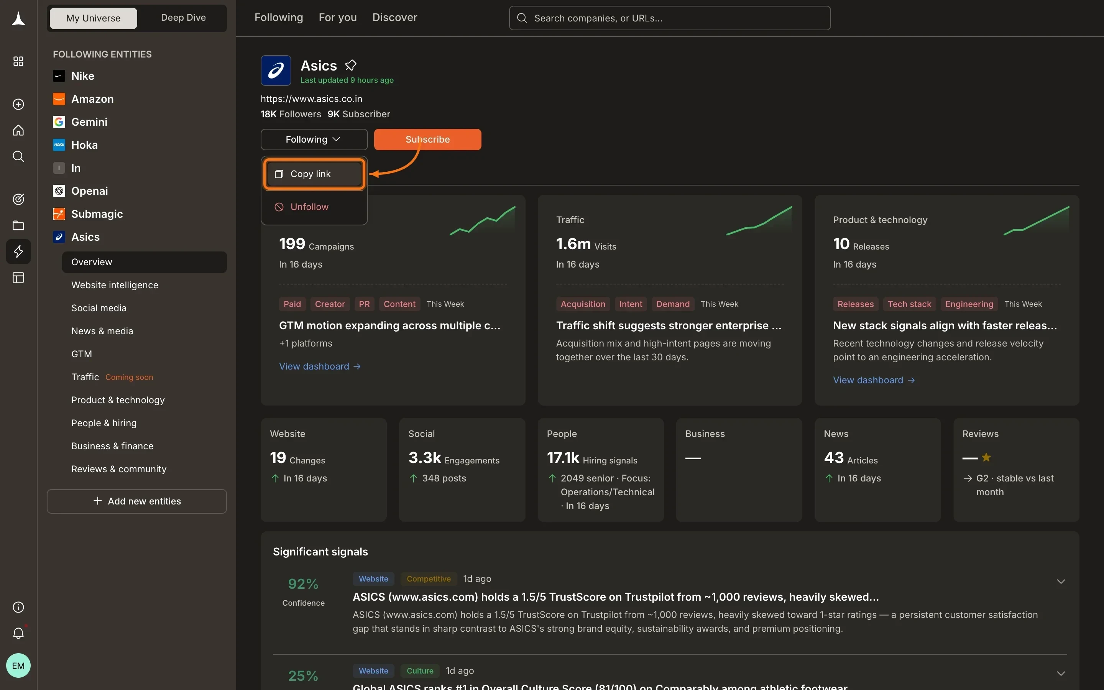Pin Asics using the pin icon
The width and height of the screenshot is (1104, 690).
[x=350, y=66]
